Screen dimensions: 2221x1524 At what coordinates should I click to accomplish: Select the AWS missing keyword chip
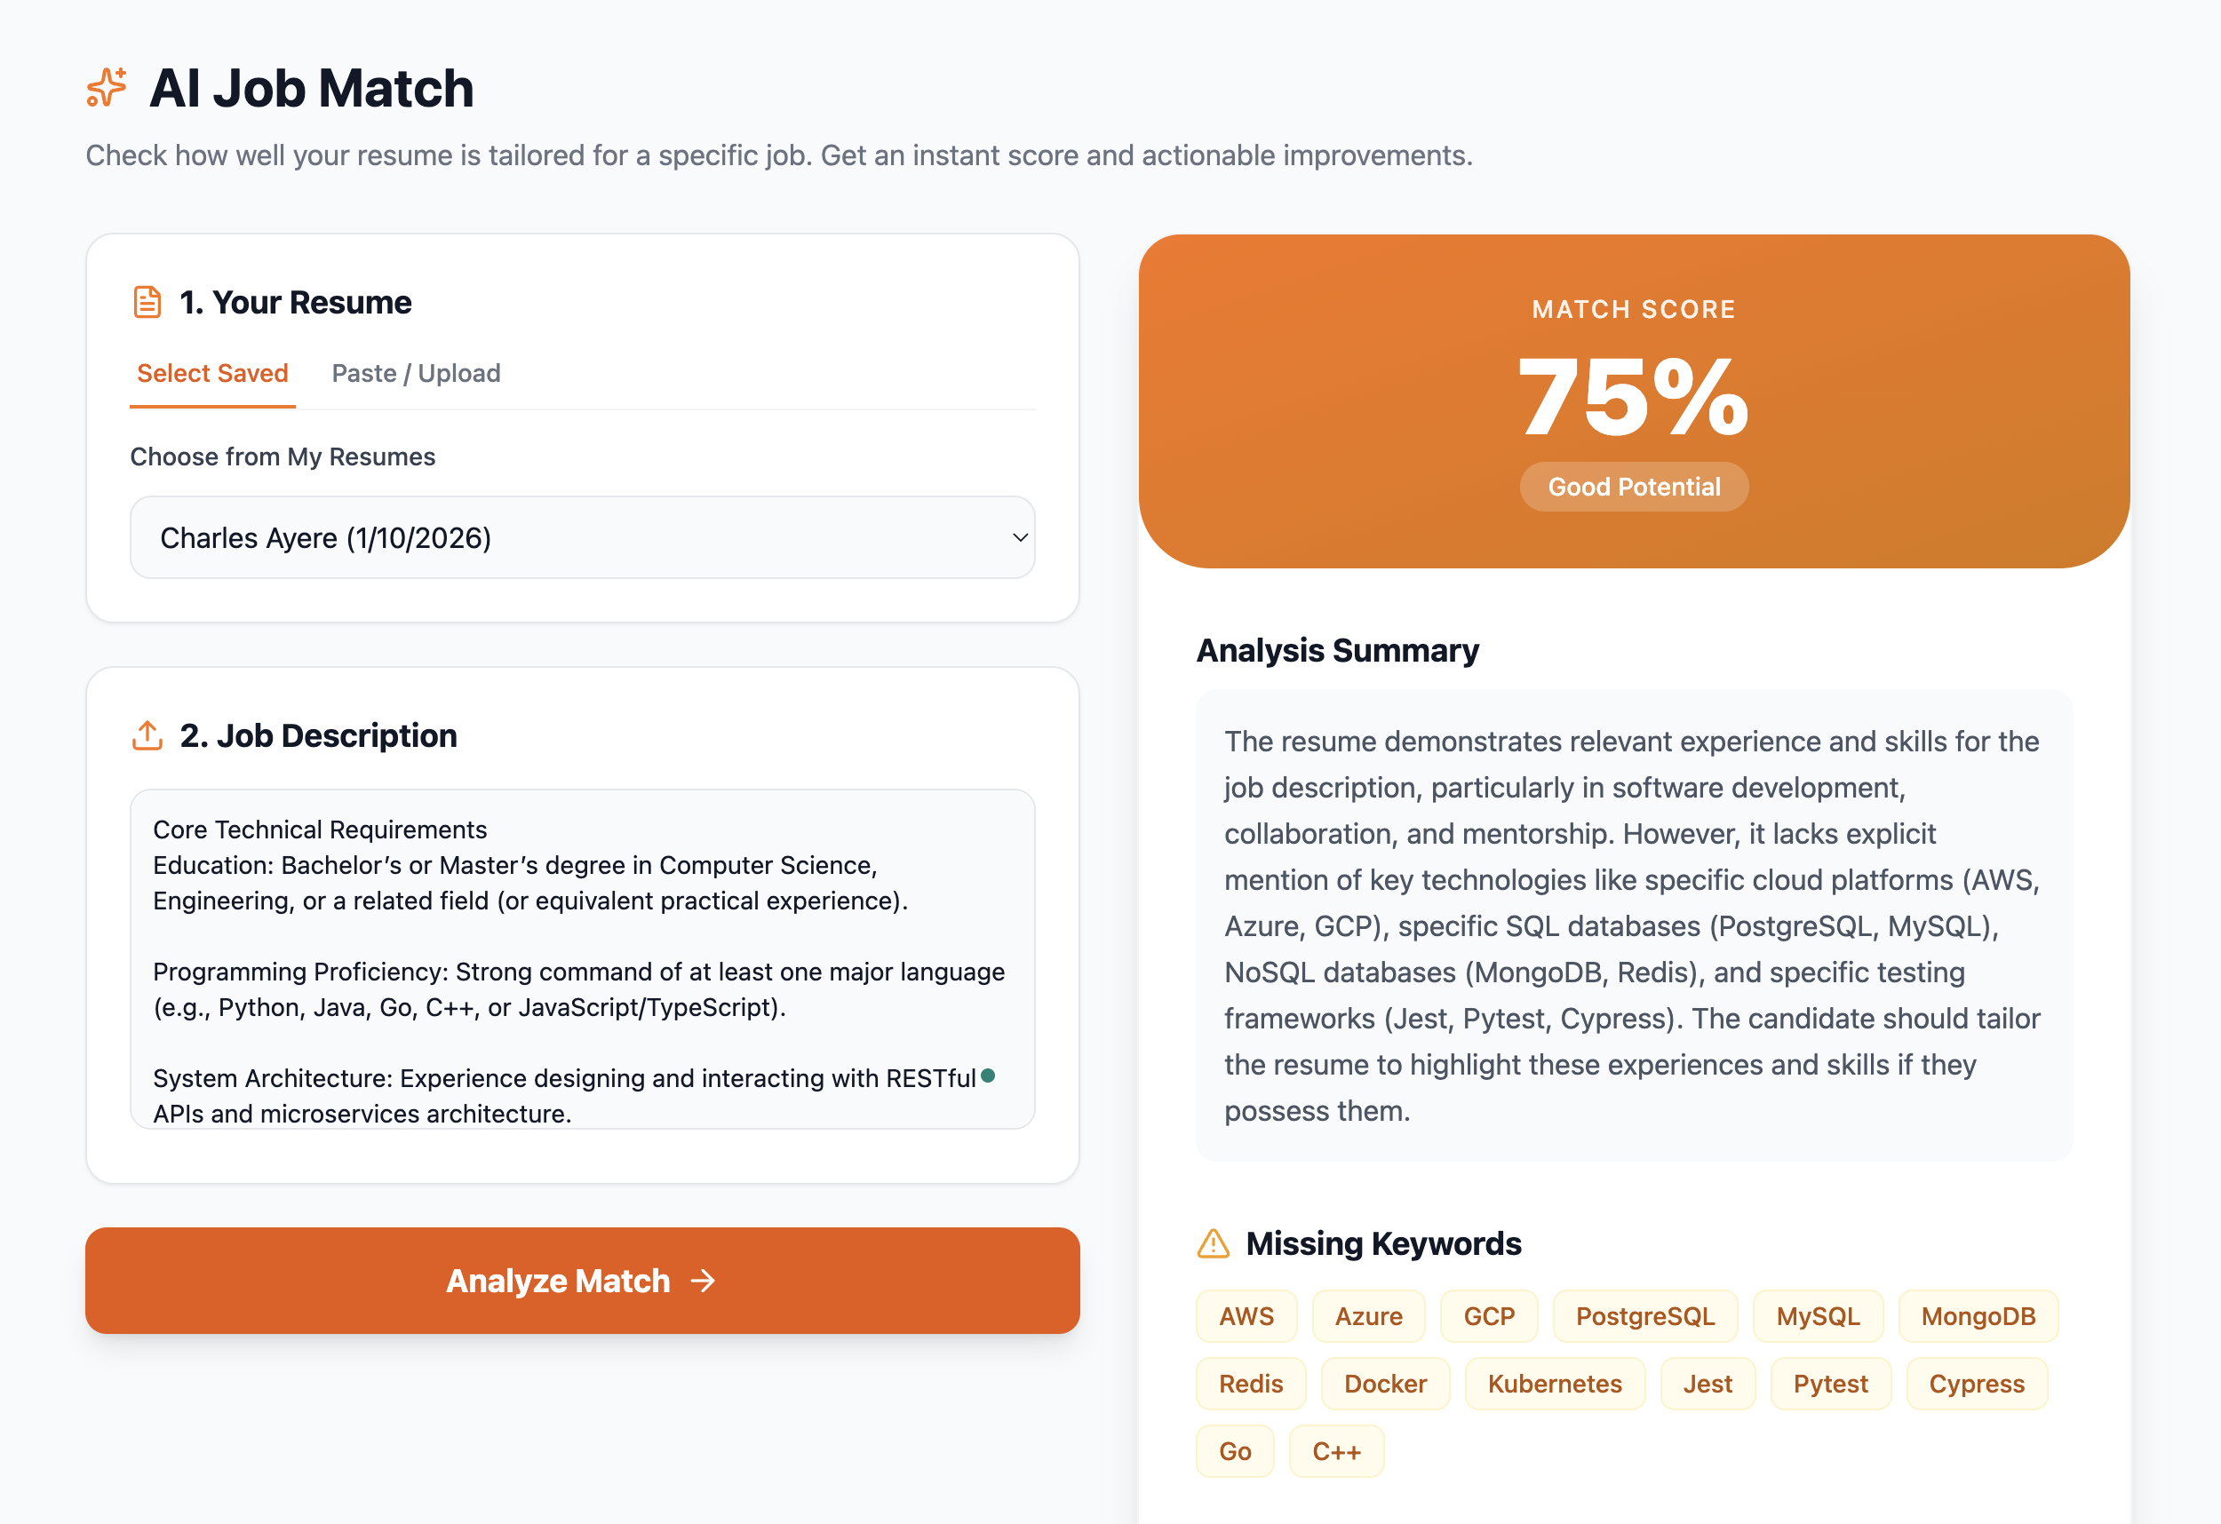coord(1246,1314)
